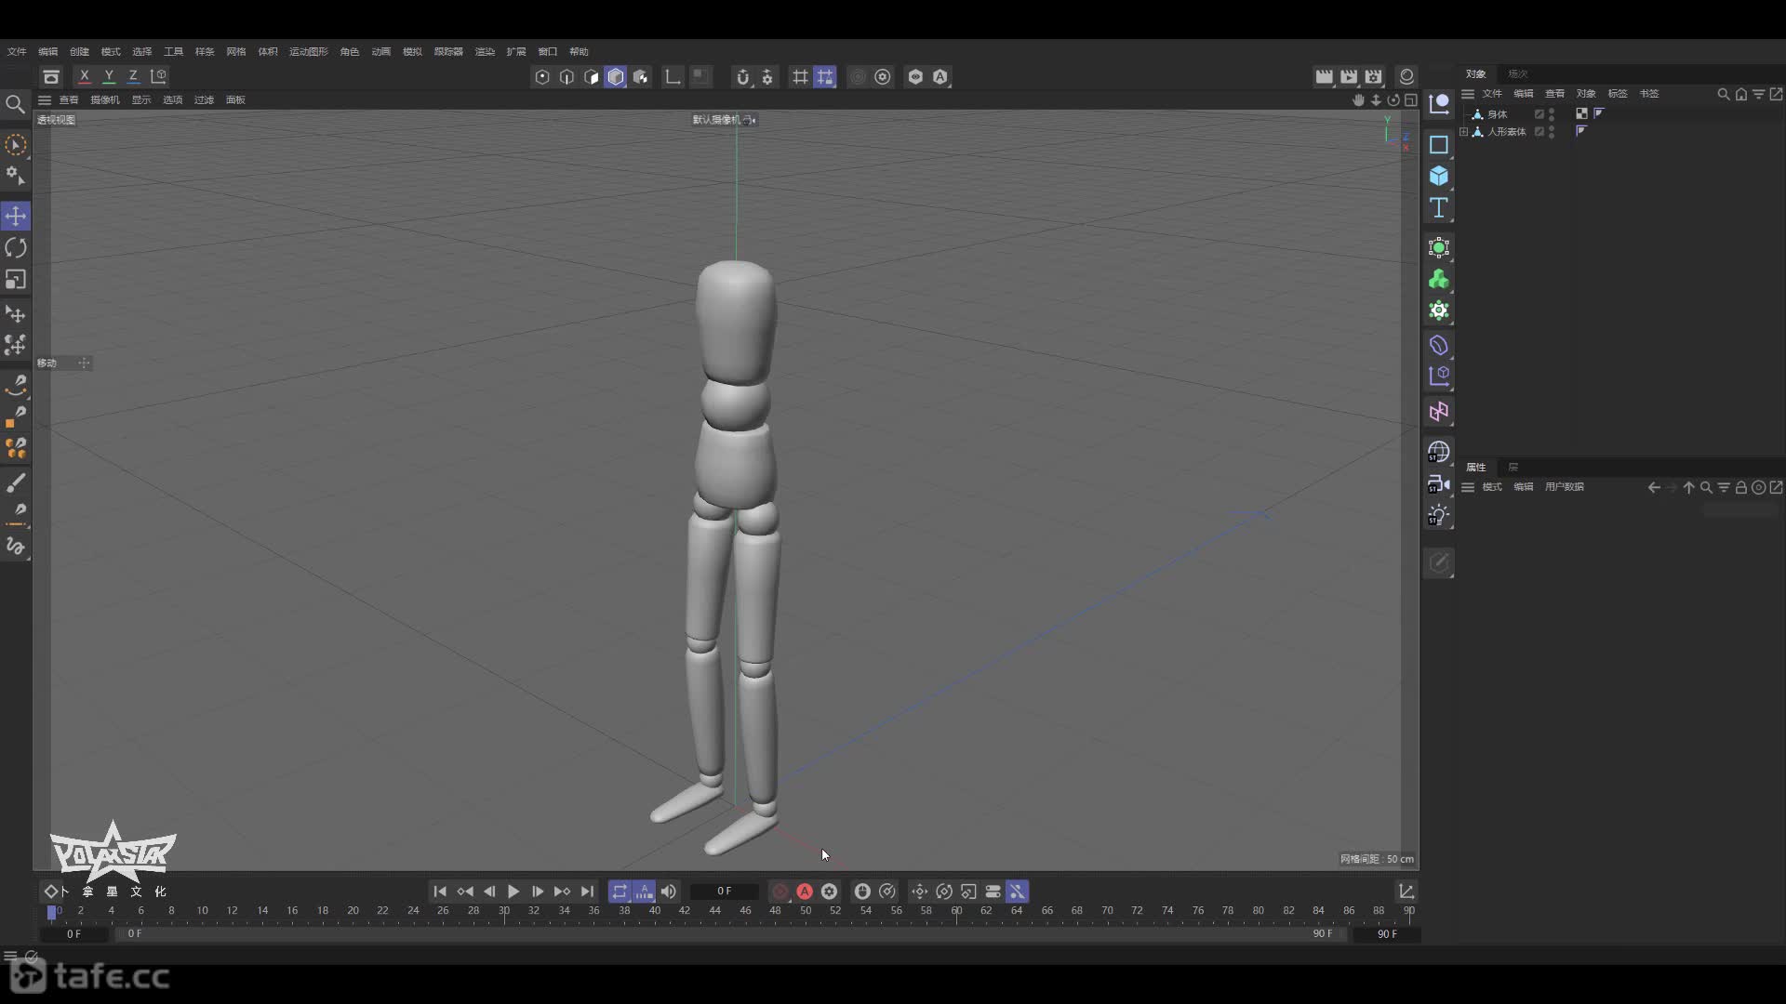Render active view clapperboard icon

tap(1324, 76)
